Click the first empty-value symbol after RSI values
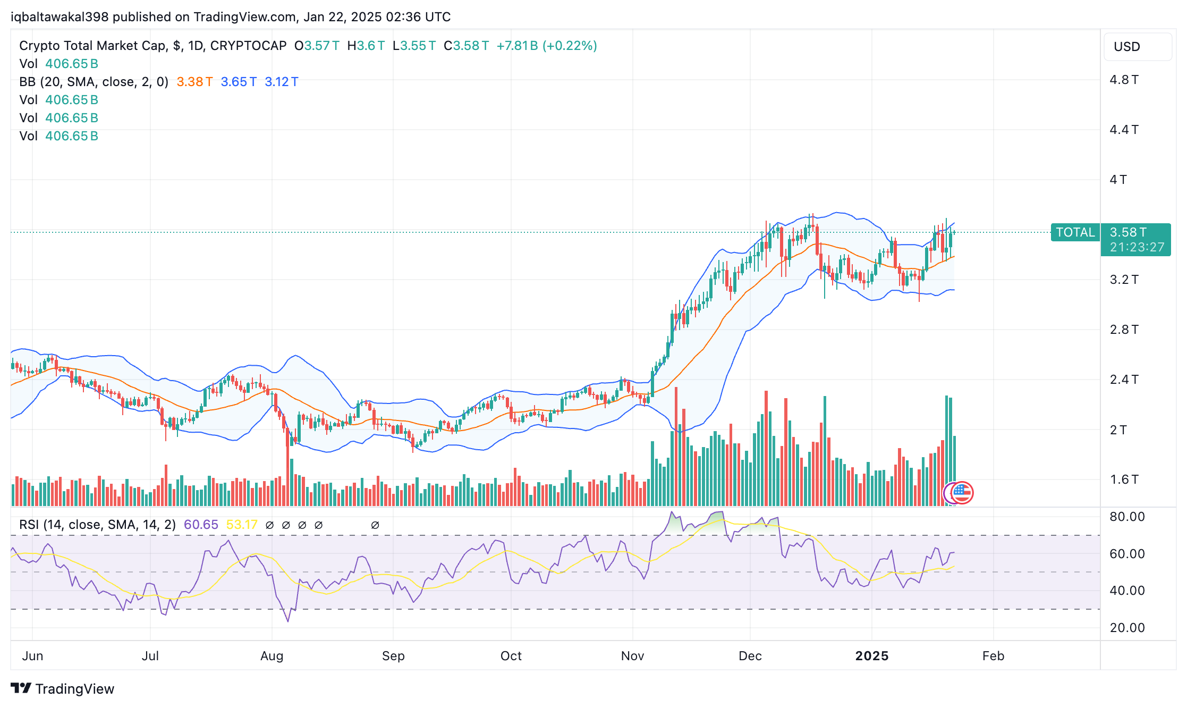Image resolution: width=1187 pixels, height=707 pixels. pos(269,525)
